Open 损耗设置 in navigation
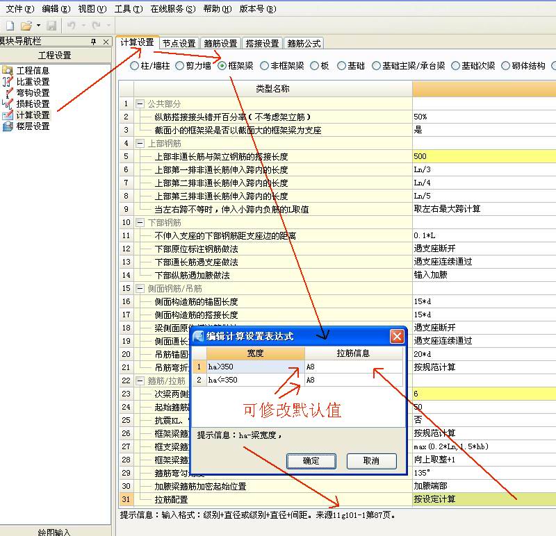This screenshot has width=556, height=536. pyautogui.click(x=33, y=104)
